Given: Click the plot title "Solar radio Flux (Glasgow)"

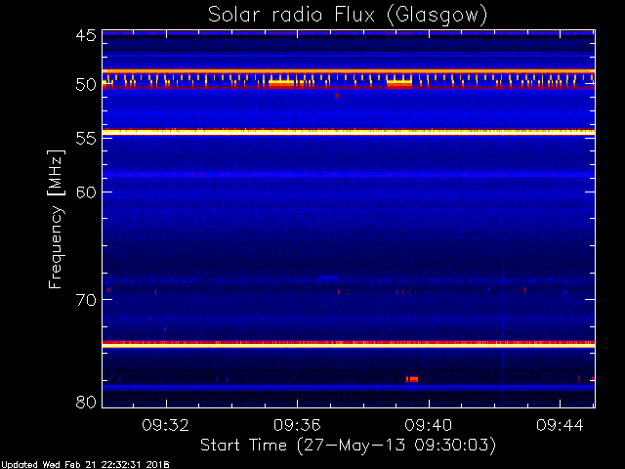Looking at the screenshot, I should 348,16.
